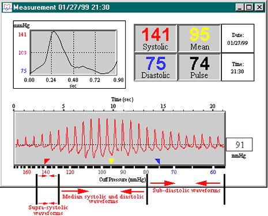Click the magenta 103 label on pulse graph axis

(x=22, y=52)
